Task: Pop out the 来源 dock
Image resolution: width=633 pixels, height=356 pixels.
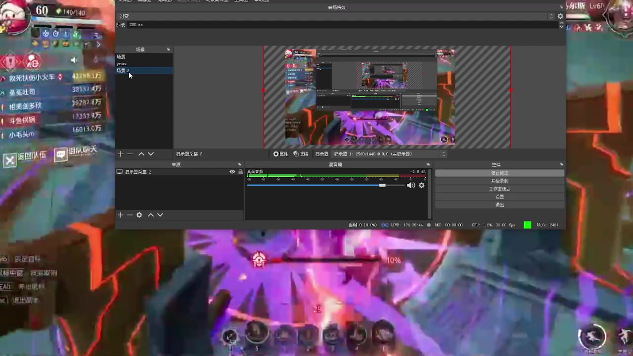Action: click(239, 164)
